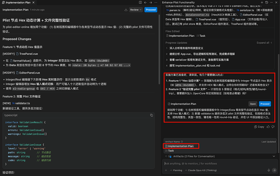Give thumbs down to response
The image size is (280, 176).
(273, 127)
